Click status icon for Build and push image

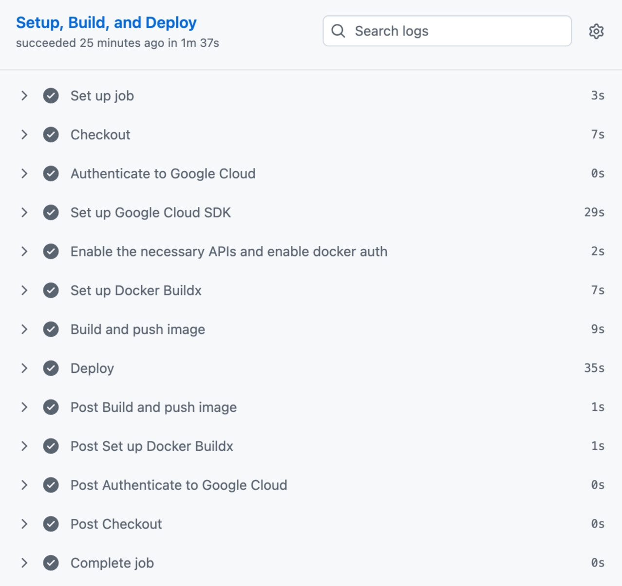pyautogui.click(x=51, y=330)
